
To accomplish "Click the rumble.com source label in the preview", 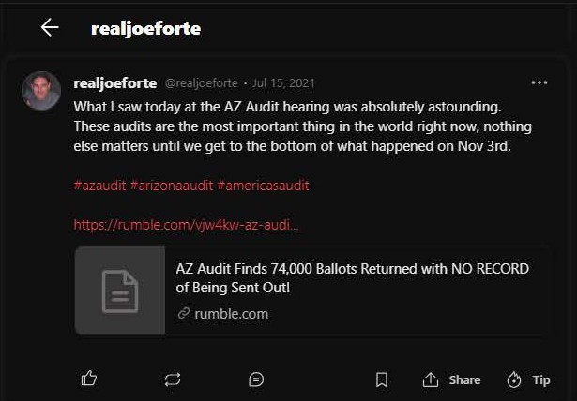I will click(231, 314).
